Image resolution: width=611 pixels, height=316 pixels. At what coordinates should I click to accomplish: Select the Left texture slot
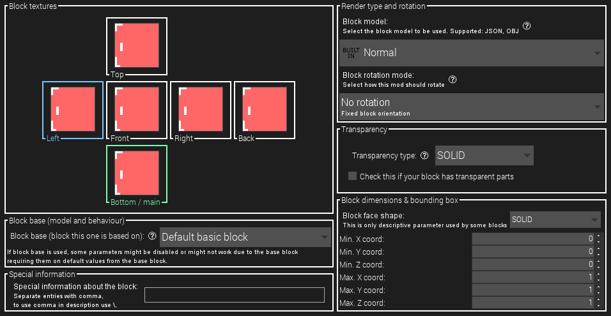coord(73,109)
